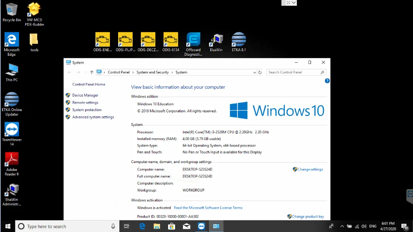Open Control Panel help question mark
Viewport: 413px width, 232px height.
pyautogui.click(x=327, y=81)
